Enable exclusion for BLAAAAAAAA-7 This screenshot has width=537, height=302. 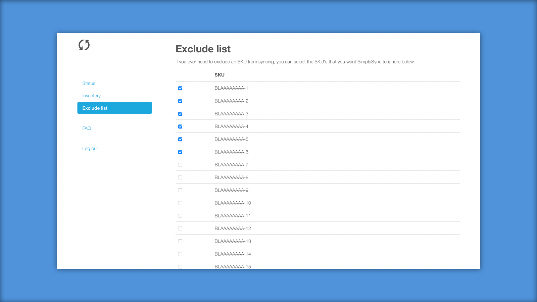click(x=180, y=165)
